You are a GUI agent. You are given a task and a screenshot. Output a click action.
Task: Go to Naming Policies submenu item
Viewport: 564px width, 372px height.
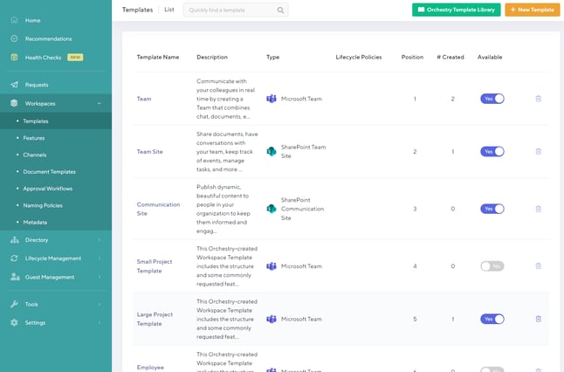click(x=43, y=205)
